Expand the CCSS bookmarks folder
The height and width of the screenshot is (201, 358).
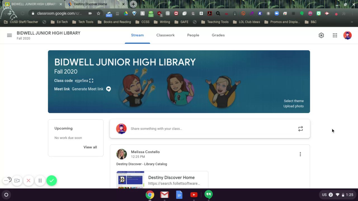click(142, 22)
